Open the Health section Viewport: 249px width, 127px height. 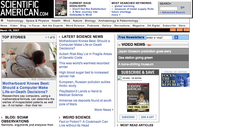point(56,21)
